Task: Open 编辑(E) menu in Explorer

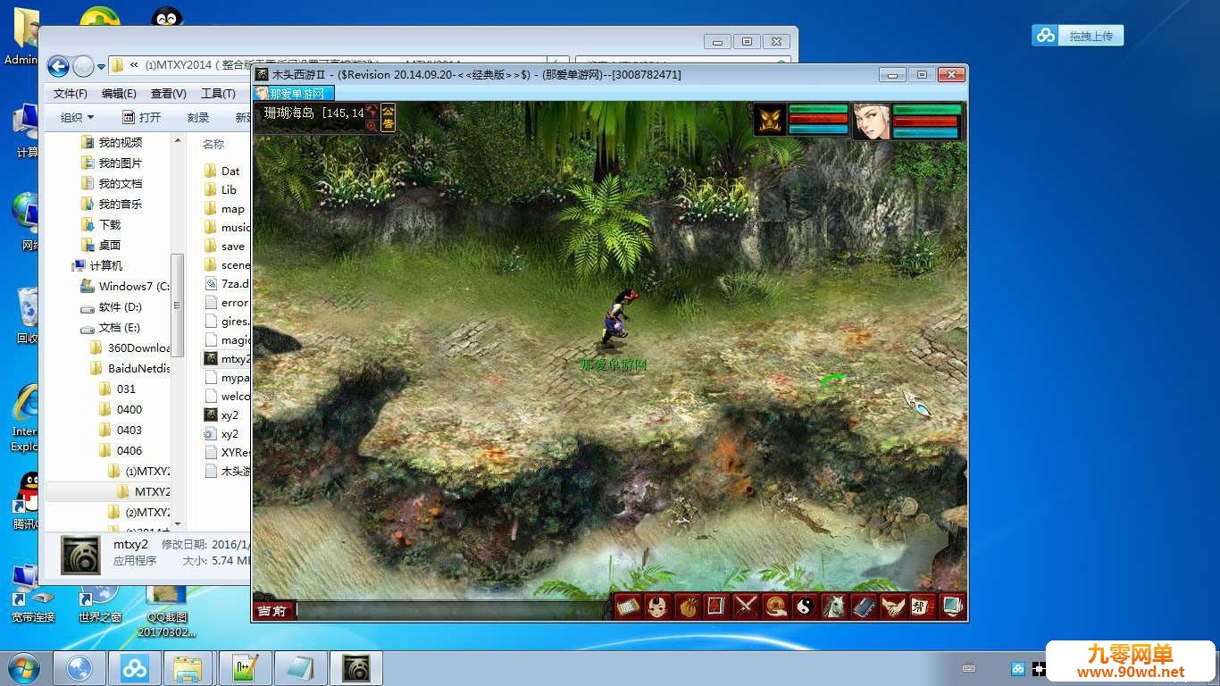Action: [119, 94]
